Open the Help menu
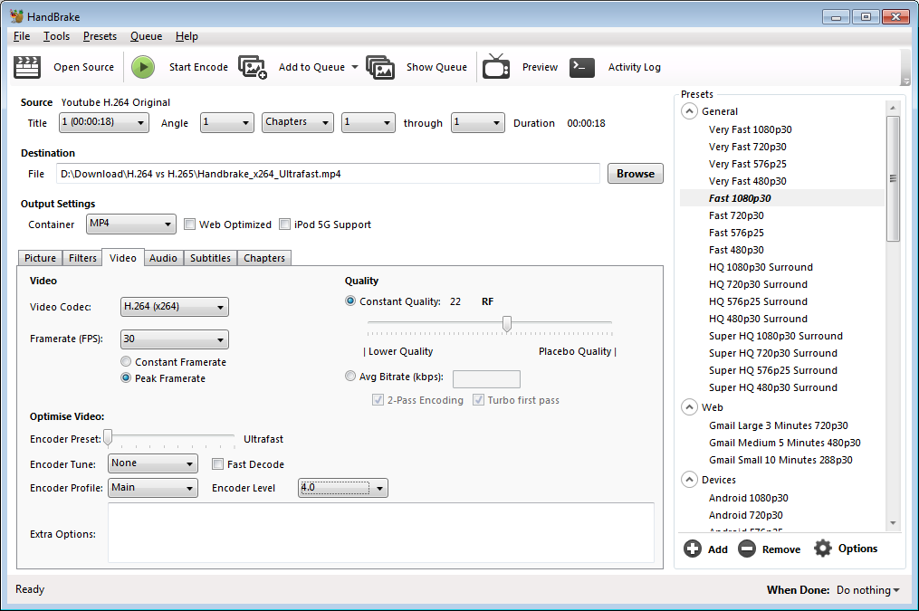Viewport: 919px width, 611px height. [x=187, y=36]
